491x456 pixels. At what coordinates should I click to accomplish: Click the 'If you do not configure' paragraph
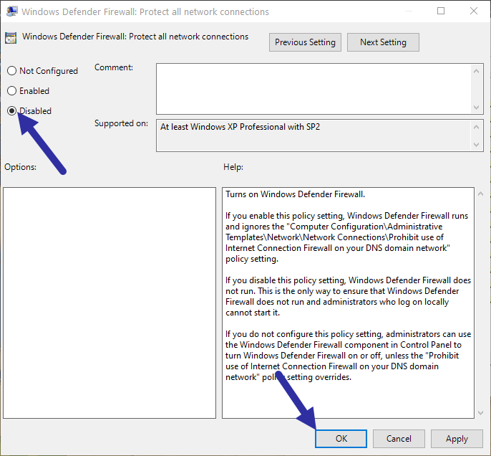click(x=348, y=356)
